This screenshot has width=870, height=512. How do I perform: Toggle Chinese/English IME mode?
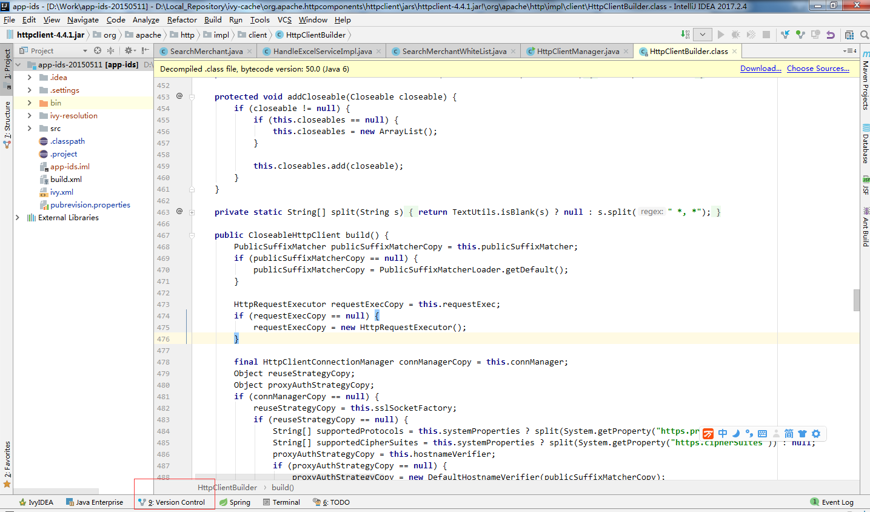tap(723, 434)
